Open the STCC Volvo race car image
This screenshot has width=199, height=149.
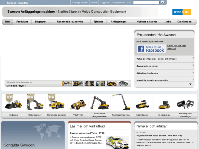[x=117, y=142]
